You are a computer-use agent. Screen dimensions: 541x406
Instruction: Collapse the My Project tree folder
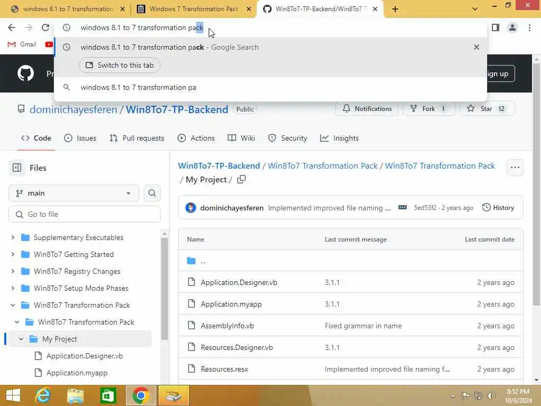pos(21,339)
